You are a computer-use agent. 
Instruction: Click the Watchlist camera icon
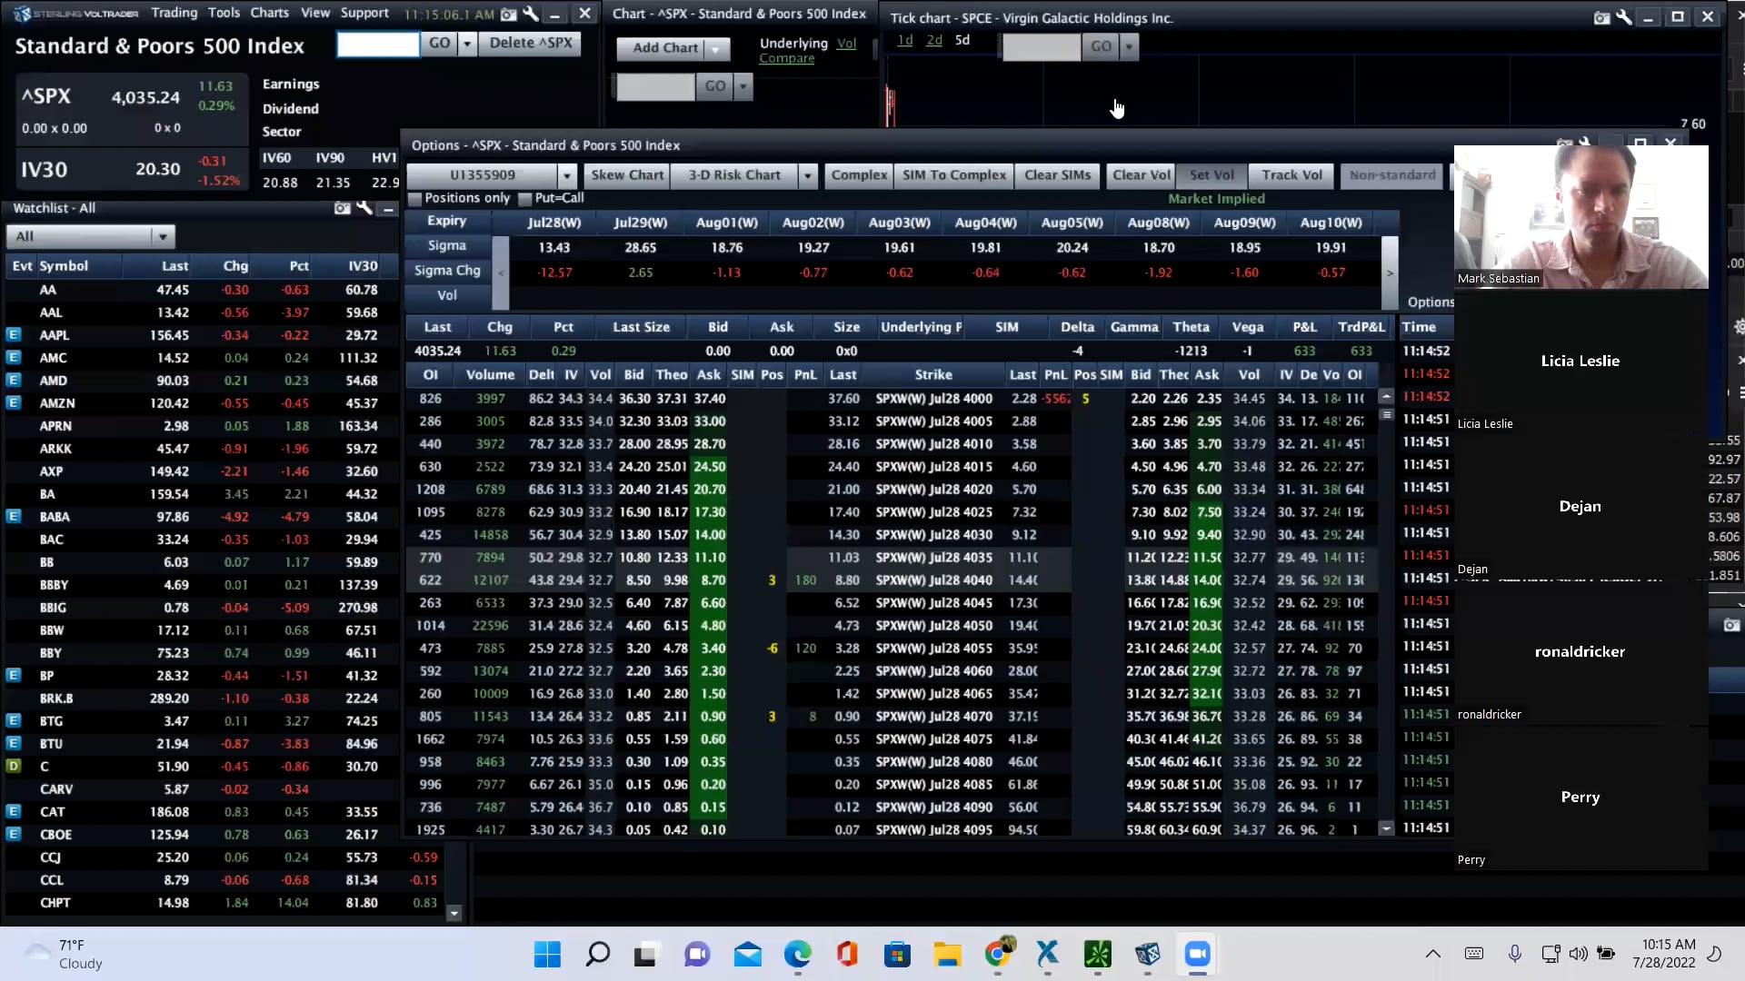[x=342, y=208]
